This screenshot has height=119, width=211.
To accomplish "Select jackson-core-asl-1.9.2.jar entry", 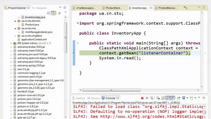I will click(31, 95).
